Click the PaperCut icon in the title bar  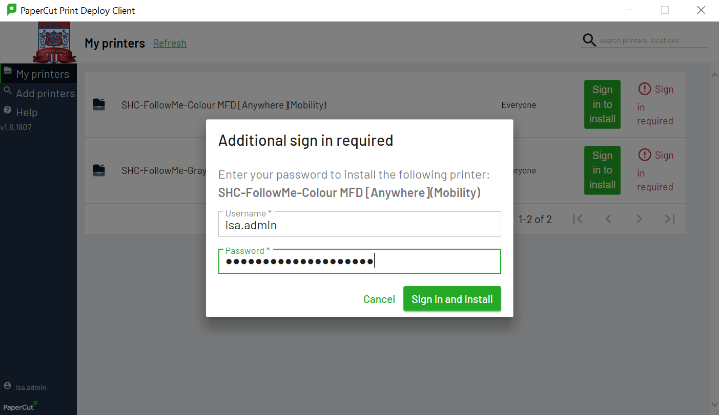pos(11,10)
